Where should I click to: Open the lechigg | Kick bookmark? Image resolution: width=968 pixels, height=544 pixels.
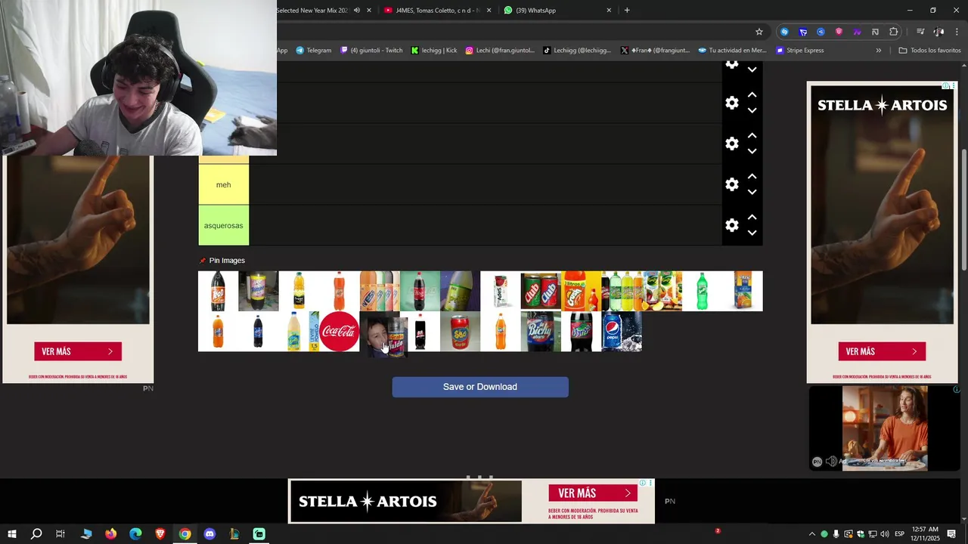tap(434, 51)
